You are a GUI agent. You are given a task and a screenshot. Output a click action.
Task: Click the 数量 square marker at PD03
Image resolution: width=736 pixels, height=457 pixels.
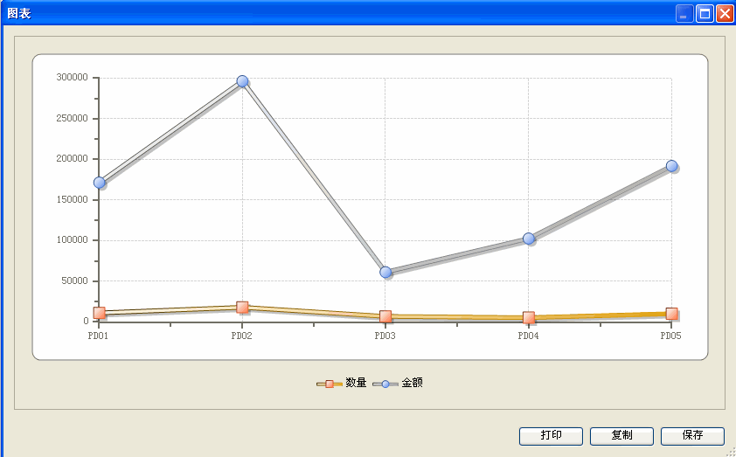(385, 316)
